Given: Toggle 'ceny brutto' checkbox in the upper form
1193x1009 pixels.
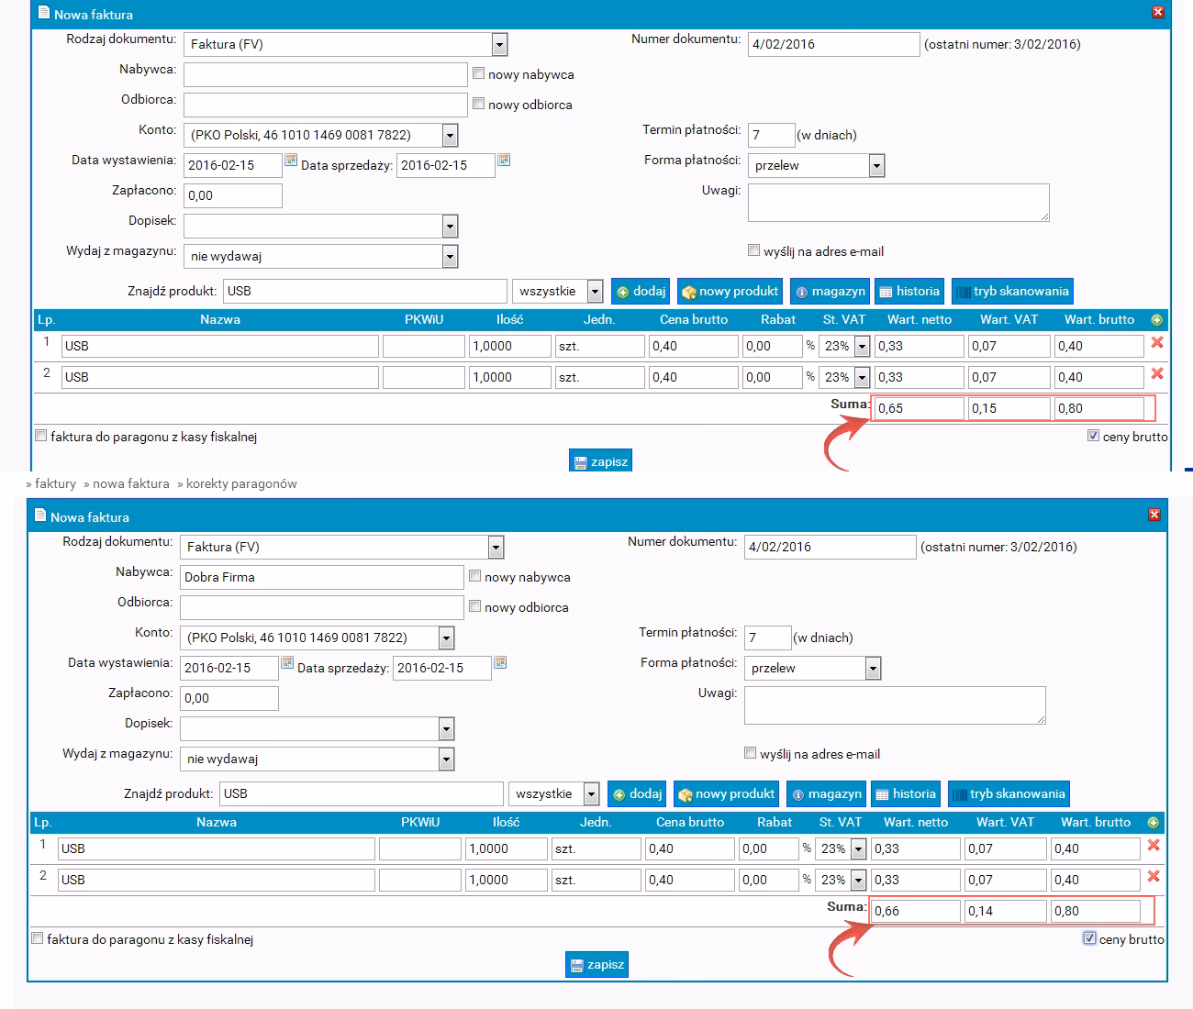Looking at the screenshot, I should click(x=1093, y=436).
